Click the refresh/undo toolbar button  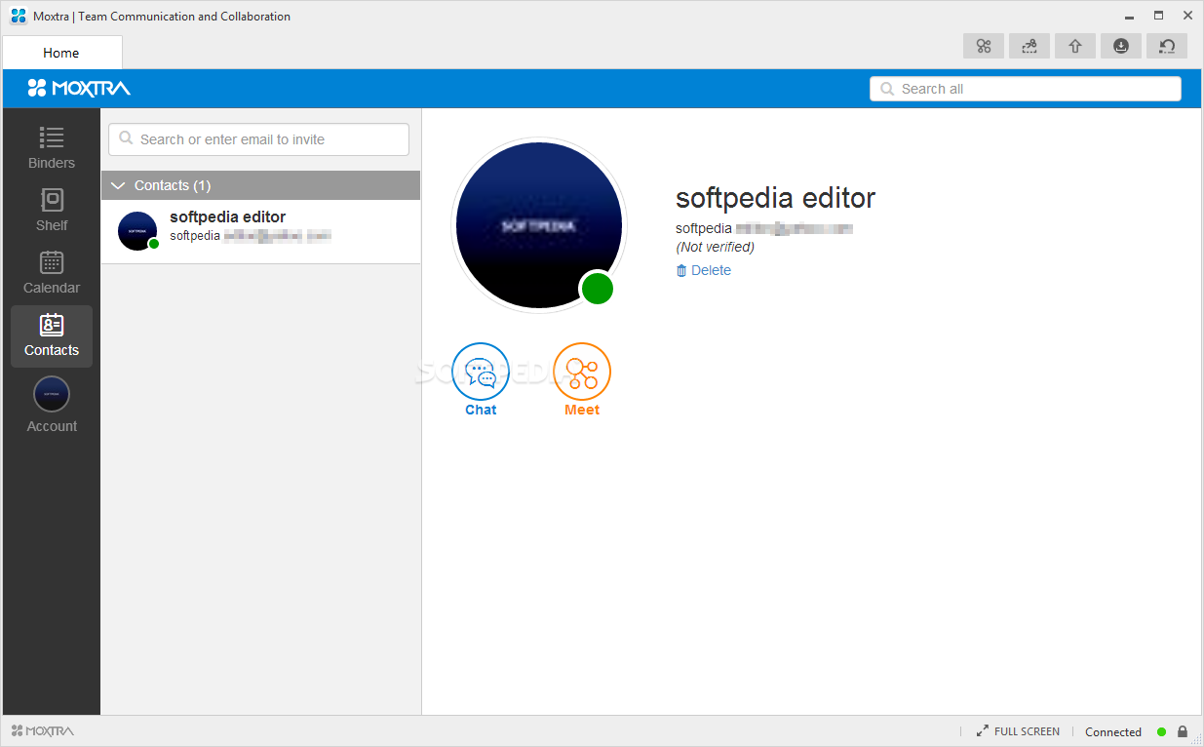pos(1167,46)
